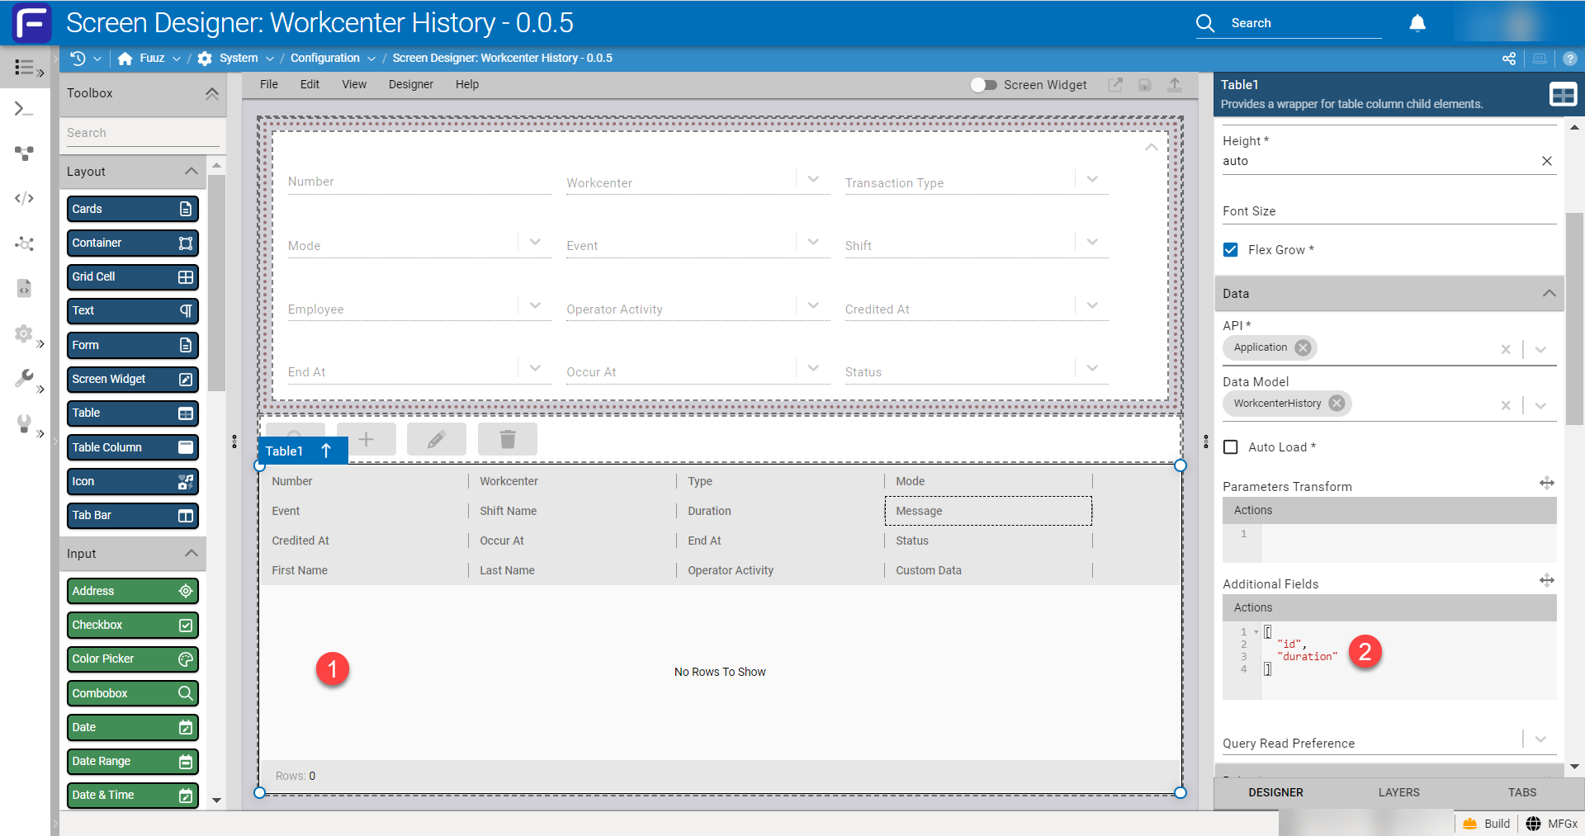Click the MFGx environment indicator
Screen dimensions: 1585x836
click(1552, 824)
